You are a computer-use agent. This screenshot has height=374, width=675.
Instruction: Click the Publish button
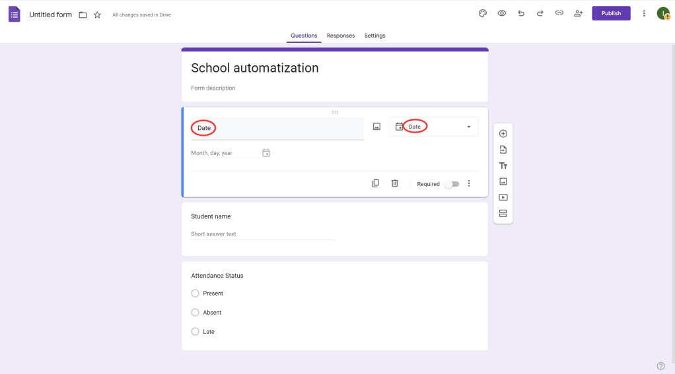[611, 13]
